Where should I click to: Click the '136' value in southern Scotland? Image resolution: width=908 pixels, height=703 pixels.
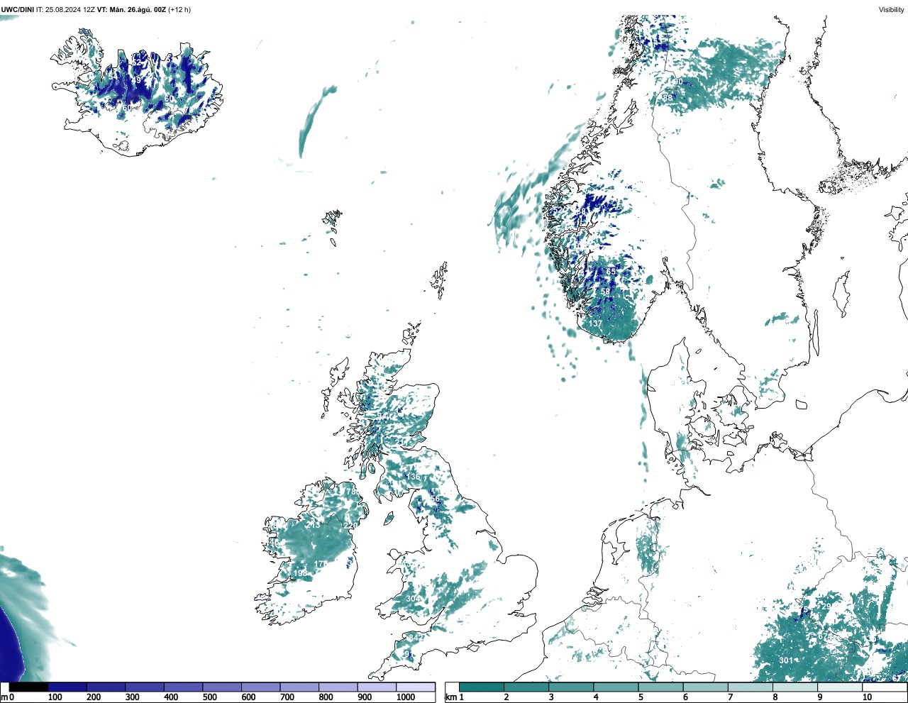tap(414, 477)
